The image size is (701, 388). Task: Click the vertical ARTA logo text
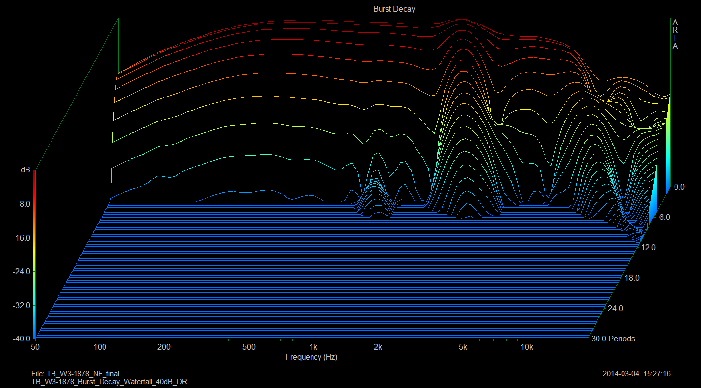[675, 34]
